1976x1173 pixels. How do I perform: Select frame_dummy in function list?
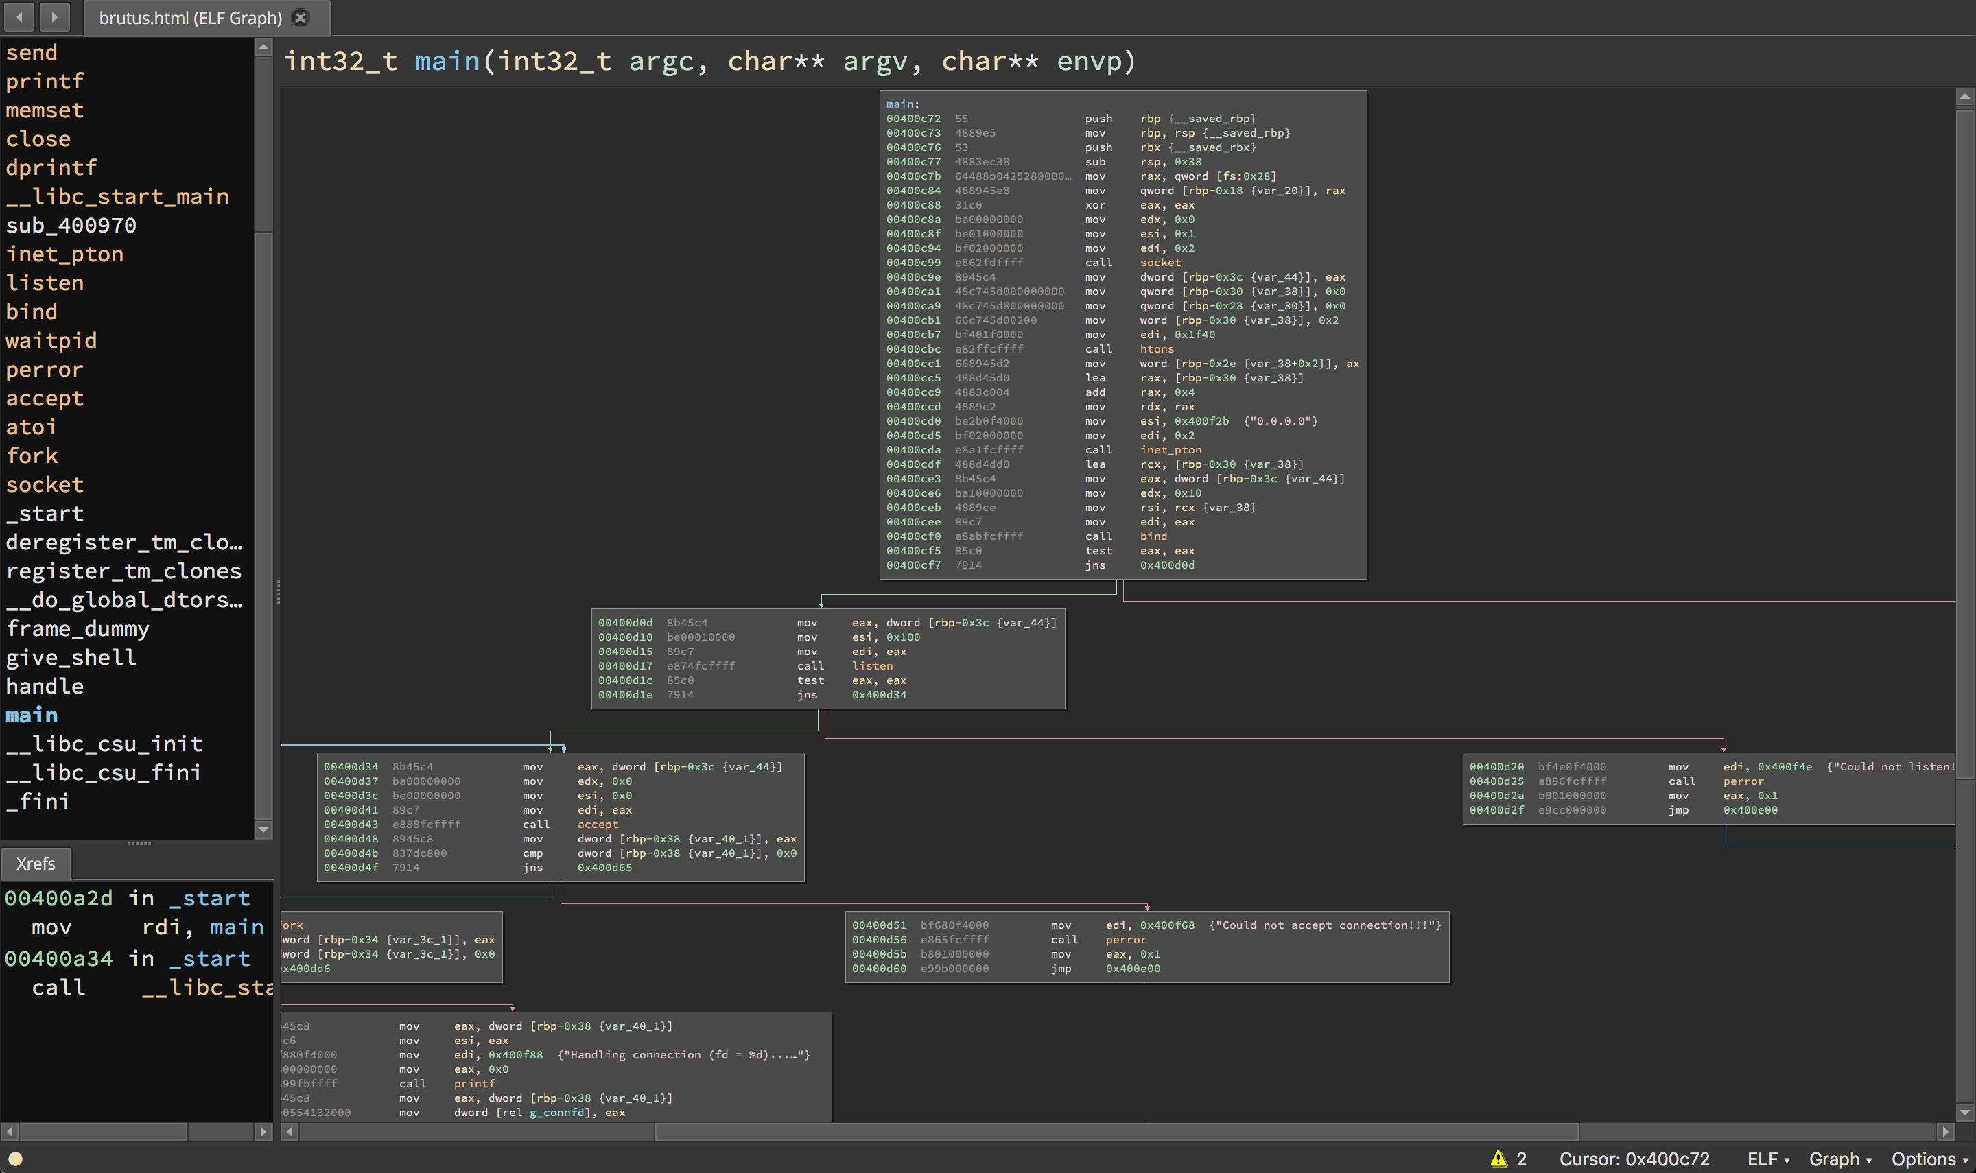[x=78, y=628]
